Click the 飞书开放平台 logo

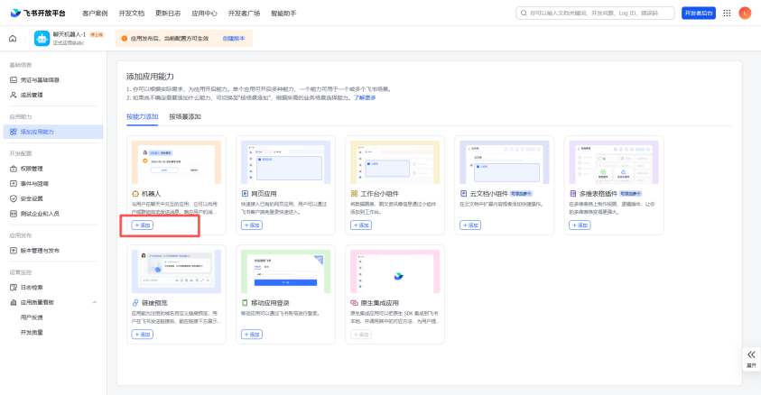coord(37,14)
